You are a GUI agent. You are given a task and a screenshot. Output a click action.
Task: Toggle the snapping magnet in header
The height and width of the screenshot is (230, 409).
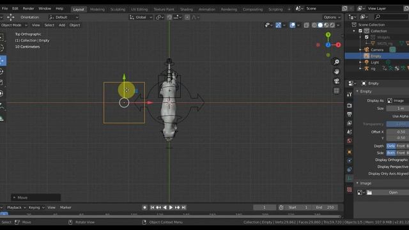[169, 17]
